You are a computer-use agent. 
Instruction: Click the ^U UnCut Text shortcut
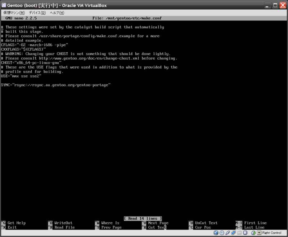(x=203, y=223)
